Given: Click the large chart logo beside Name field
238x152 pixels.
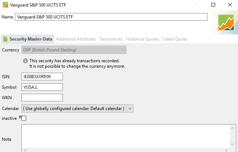Looking at the screenshot, I should click(226, 22).
